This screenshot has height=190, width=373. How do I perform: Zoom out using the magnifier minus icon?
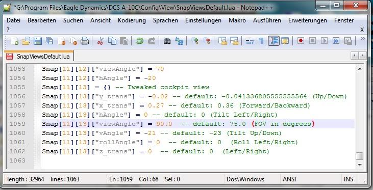207,41
